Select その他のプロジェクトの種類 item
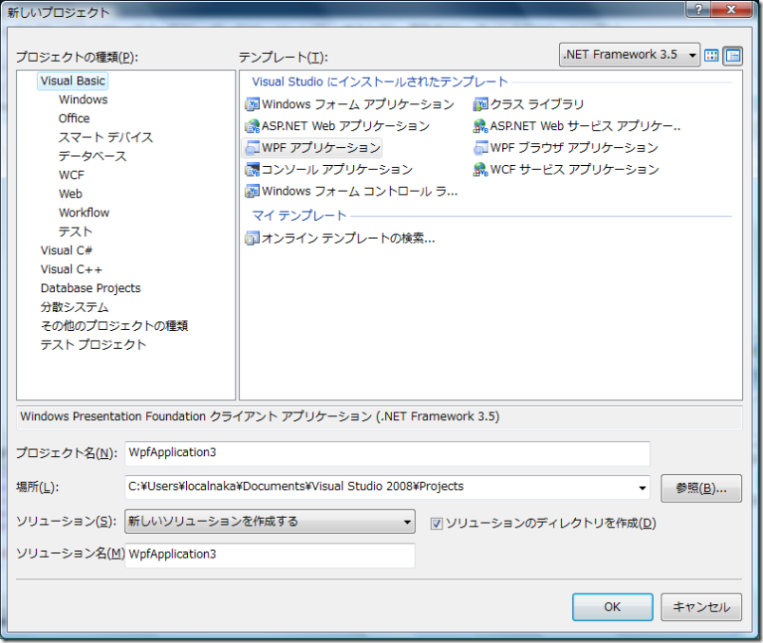 tap(114, 326)
